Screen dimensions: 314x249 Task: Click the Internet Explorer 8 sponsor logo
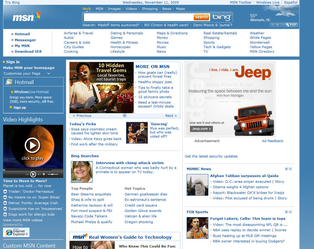pos(16,232)
